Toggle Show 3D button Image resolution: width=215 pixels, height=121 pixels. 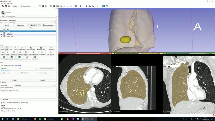pos(34,25)
